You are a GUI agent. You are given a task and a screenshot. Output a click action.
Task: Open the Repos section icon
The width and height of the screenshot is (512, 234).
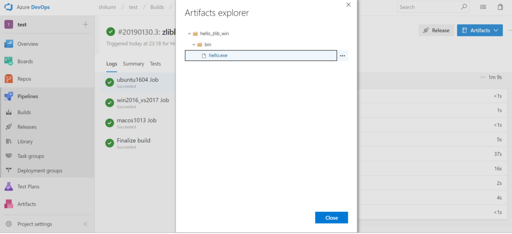point(8,79)
